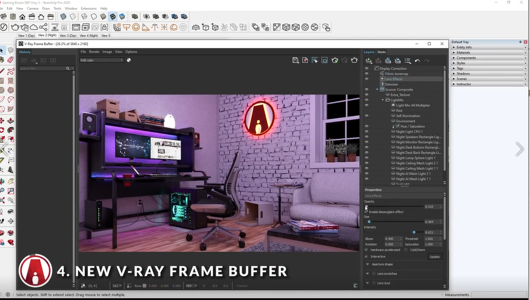This screenshot has width=530, height=300.
Task: Click the Update button
Action: 435,257
